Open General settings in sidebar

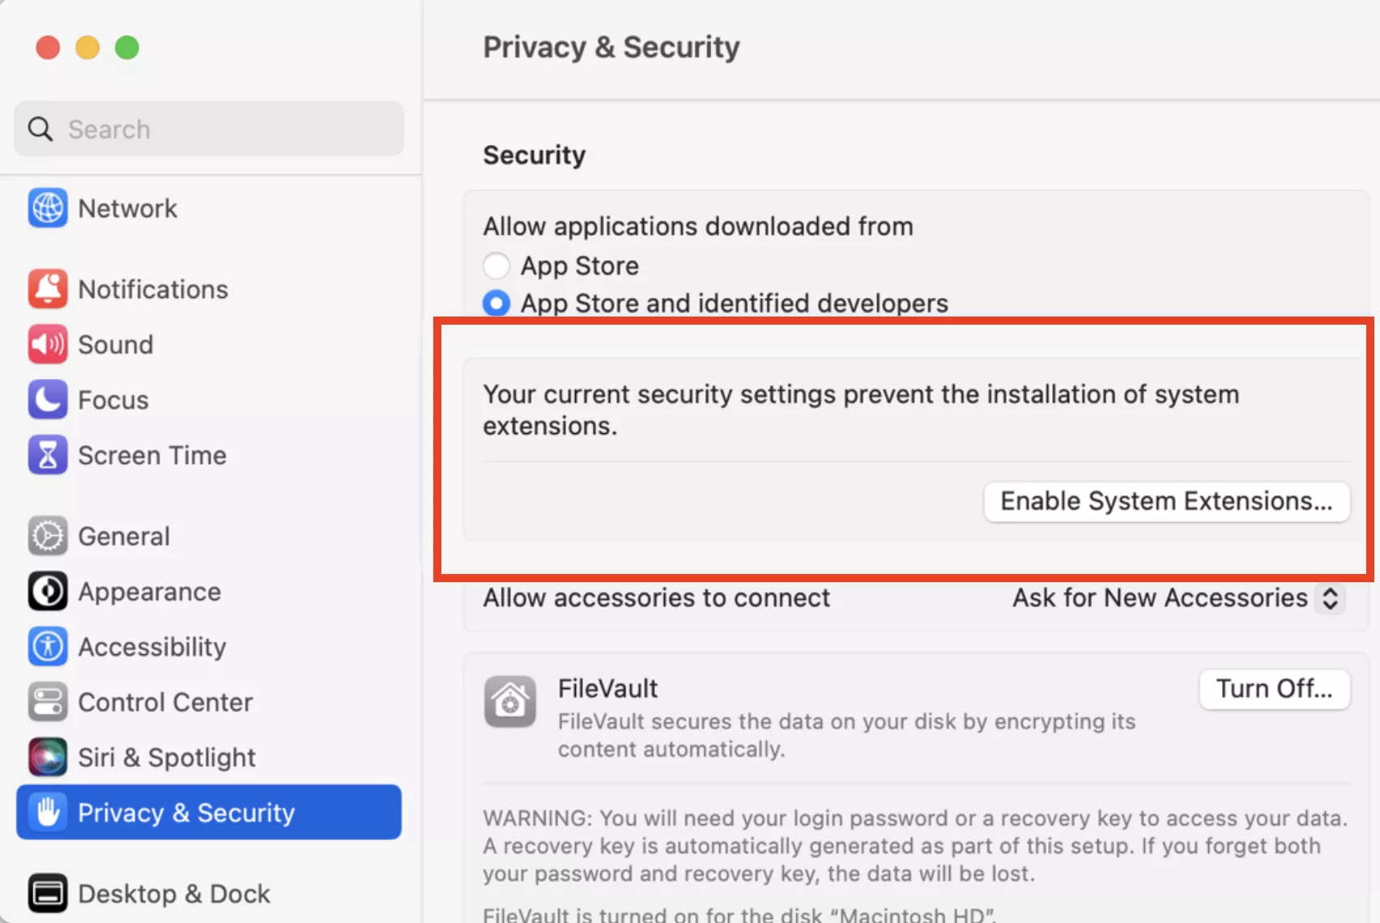(124, 536)
